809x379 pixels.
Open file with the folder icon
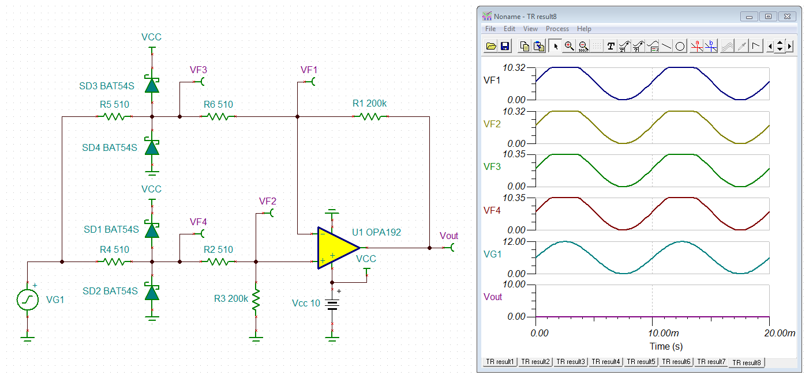(x=491, y=46)
